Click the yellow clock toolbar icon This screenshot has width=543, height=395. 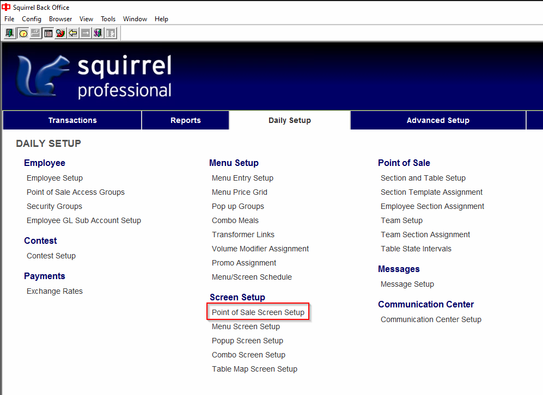23,33
